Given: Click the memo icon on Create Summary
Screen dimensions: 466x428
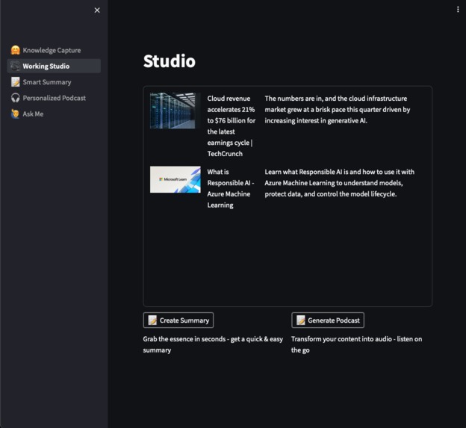Looking at the screenshot, I should pos(152,320).
